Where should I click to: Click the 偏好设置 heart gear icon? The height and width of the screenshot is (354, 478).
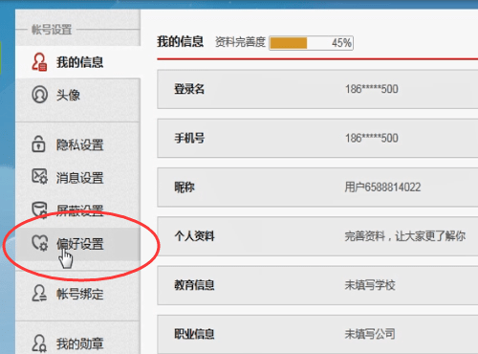pyautogui.click(x=40, y=243)
